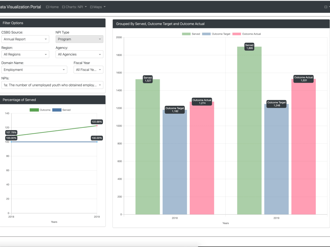The width and height of the screenshot is (330, 247).
Task: Expand the Agency All Agencies dropdown
Action: [79, 54]
